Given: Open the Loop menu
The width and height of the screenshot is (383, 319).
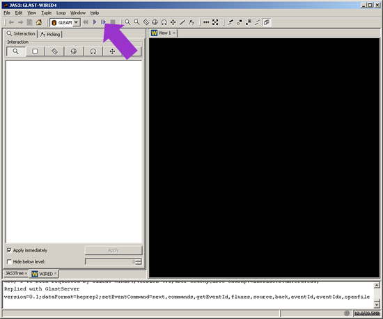Looking at the screenshot, I should (61, 13).
